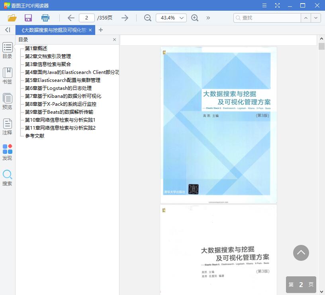Zoom in with the plus magnifier icon
The width and height of the screenshot is (325, 295).
195,18
